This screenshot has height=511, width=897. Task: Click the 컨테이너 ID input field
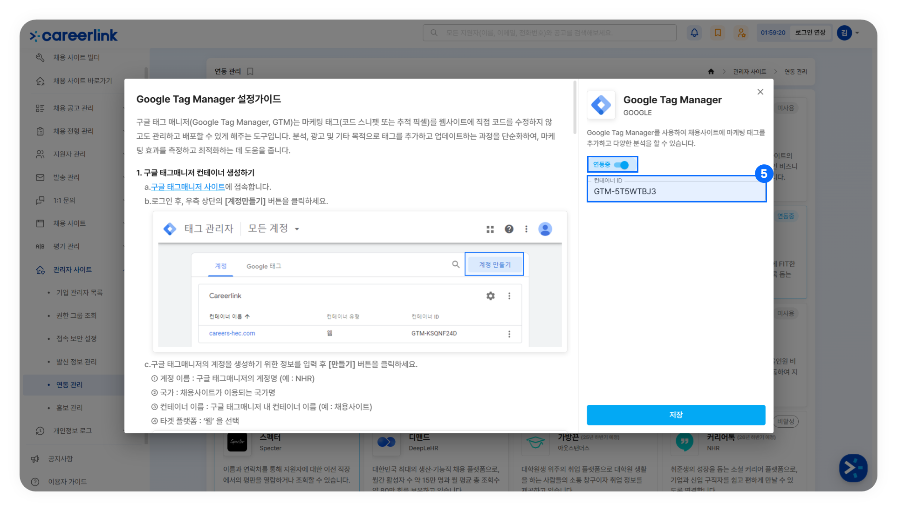pyautogui.click(x=676, y=191)
